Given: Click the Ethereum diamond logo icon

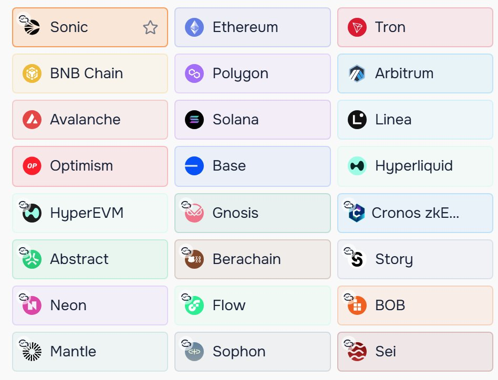Looking at the screenshot, I should click(x=194, y=27).
